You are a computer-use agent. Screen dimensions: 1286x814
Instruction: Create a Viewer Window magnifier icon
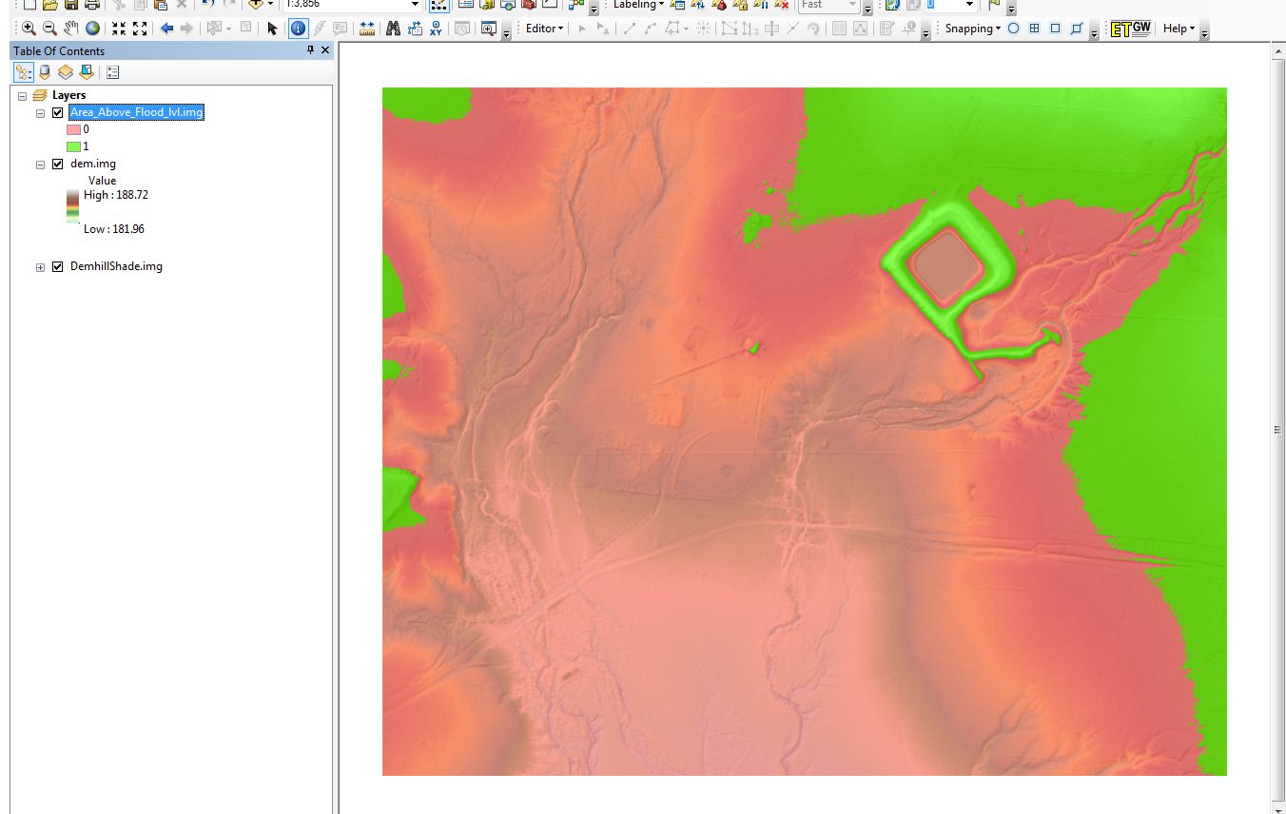[489, 29]
